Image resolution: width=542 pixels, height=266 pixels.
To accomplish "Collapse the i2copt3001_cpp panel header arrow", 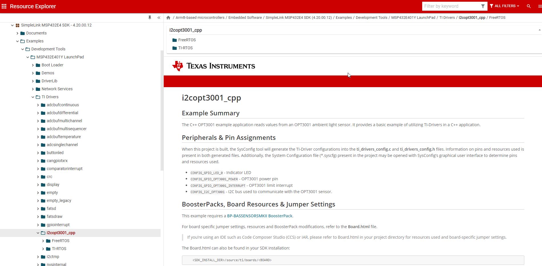I will (x=539, y=30).
